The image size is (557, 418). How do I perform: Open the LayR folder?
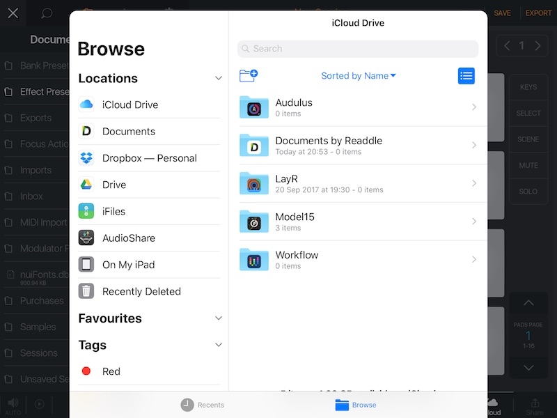(363, 183)
